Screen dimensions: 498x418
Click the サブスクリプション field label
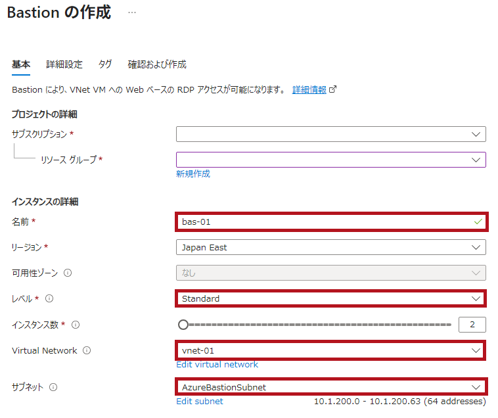(39, 134)
